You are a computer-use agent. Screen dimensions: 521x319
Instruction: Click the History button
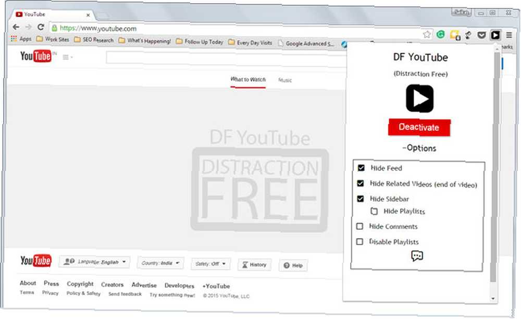255,265
